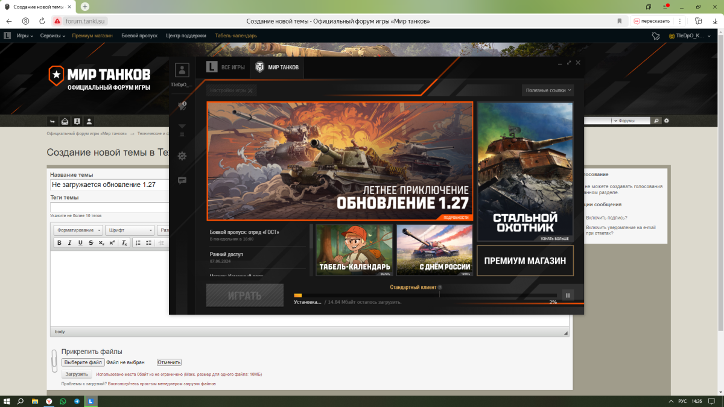Click the Загрузить upload button
Image resolution: width=724 pixels, height=407 pixels.
point(77,374)
